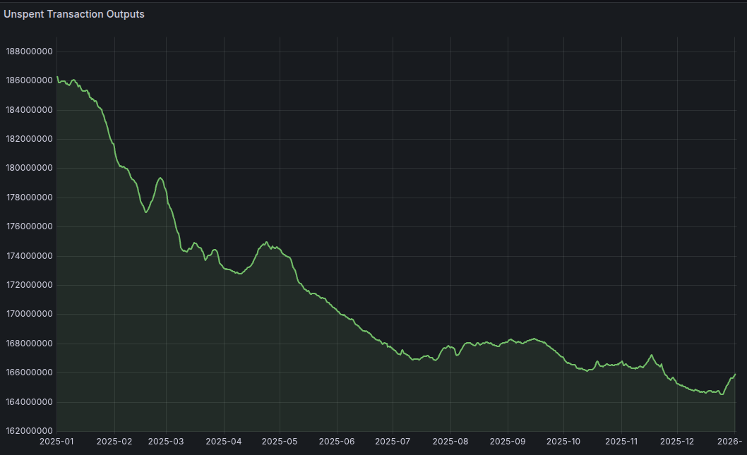Select the 2025-06 label on the x-axis
The width and height of the screenshot is (747, 455).
pyautogui.click(x=337, y=441)
